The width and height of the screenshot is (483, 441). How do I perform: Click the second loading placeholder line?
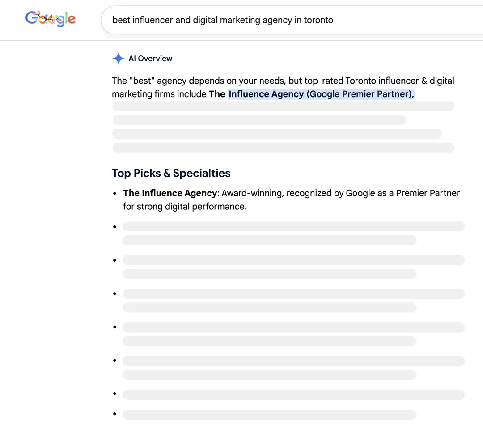click(259, 120)
